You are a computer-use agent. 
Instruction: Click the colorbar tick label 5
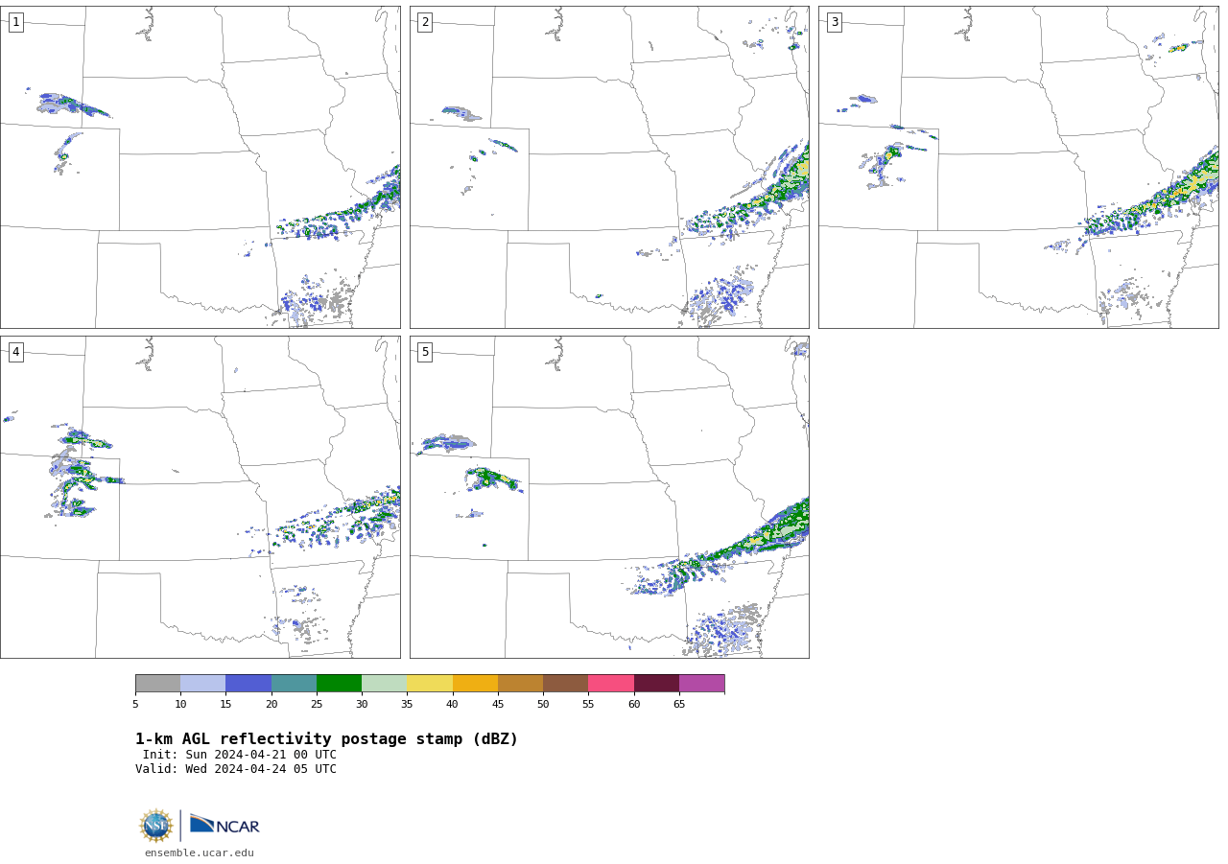click(135, 705)
